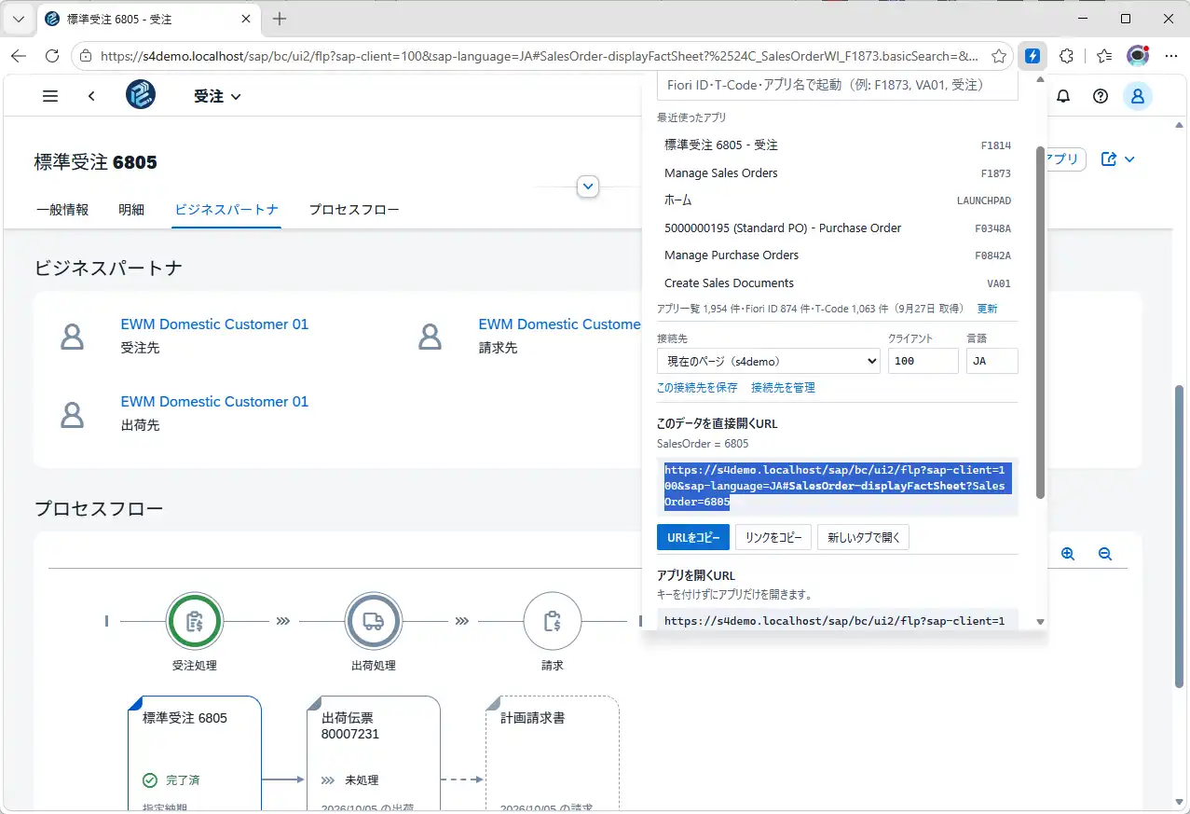Open the browser tab list chevron
The height and width of the screenshot is (814, 1190).
19,19
